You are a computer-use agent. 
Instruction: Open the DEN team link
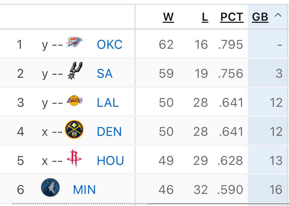click(x=109, y=132)
